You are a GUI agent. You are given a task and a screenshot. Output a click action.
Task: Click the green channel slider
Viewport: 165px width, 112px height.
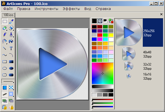click(x=102, y=103)
